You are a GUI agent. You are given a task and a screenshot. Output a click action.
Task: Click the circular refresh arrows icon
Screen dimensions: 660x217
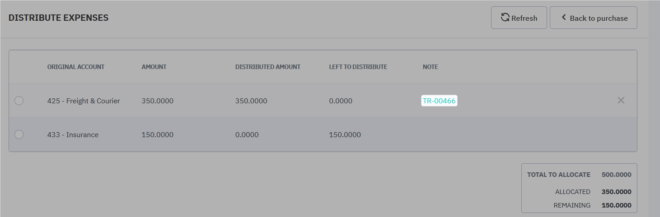click(x=506, y=18)
